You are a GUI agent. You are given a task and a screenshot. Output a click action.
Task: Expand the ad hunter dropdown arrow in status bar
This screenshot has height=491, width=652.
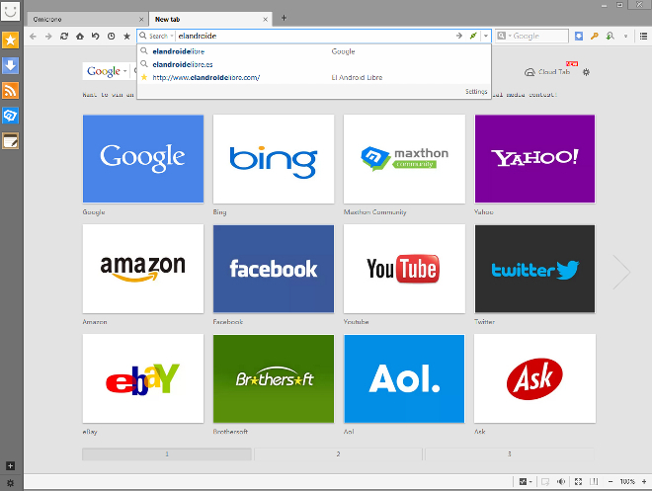(530, 482)
